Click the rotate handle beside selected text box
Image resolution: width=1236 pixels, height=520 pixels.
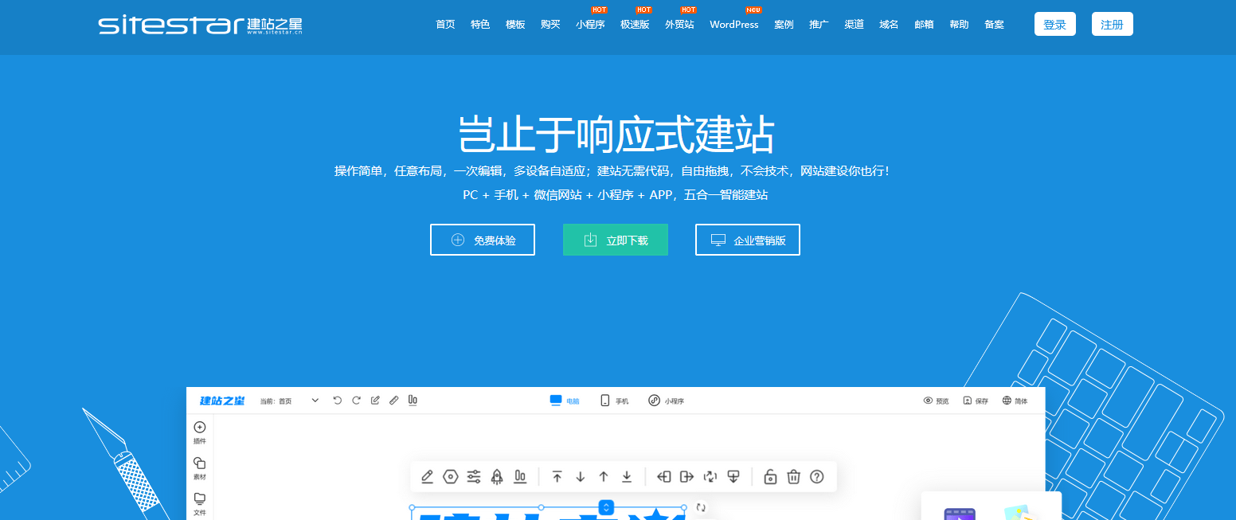[701, 506]
